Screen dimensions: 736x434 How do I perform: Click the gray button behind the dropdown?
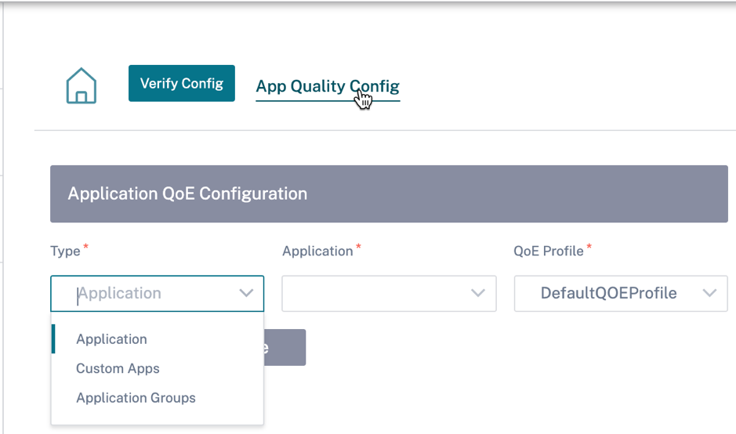click(285, 347)
